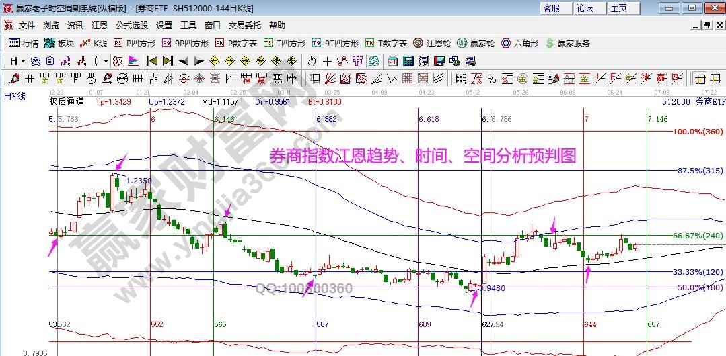The width and height of the screenshot is (726, 356).
Task: Open the 六角形 hexagon chart
Action: [x=519, y=43]
